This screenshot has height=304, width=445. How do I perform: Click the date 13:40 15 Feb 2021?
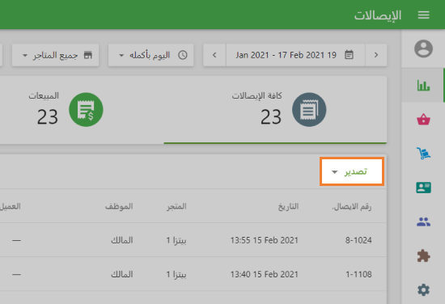click(265, 274)
